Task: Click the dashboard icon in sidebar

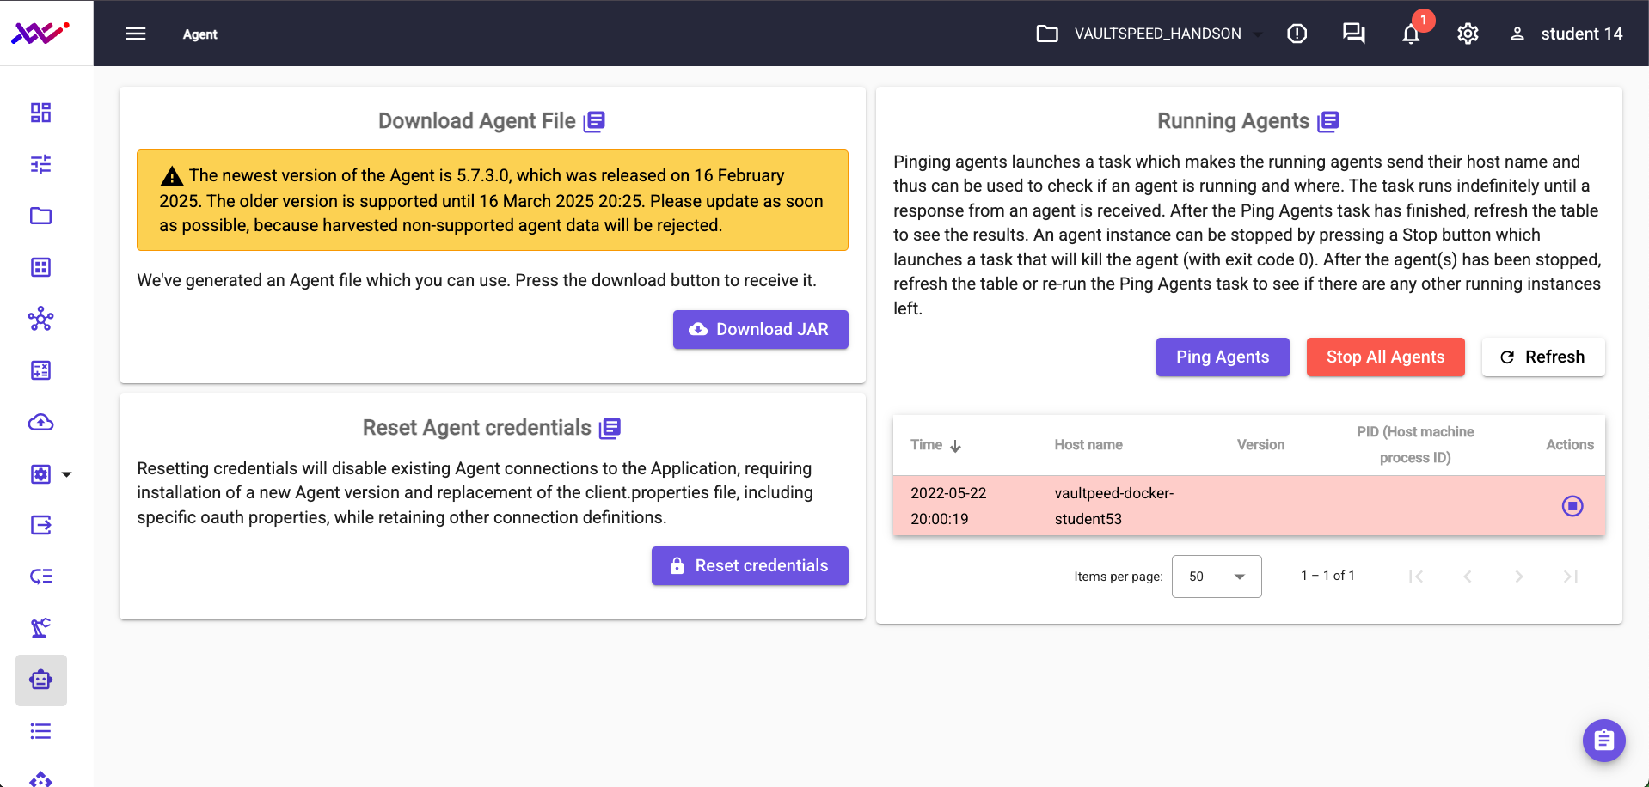Action: [40, 113]
